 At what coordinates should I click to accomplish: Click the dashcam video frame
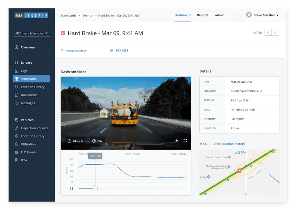click(126, 113)
